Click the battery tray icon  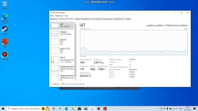point(170,109)
